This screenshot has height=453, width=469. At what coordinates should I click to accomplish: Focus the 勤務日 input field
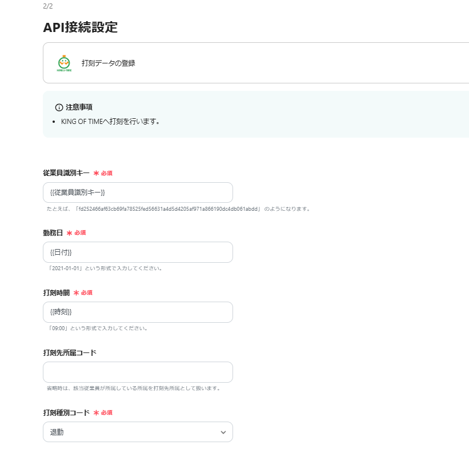coord(138,252)
